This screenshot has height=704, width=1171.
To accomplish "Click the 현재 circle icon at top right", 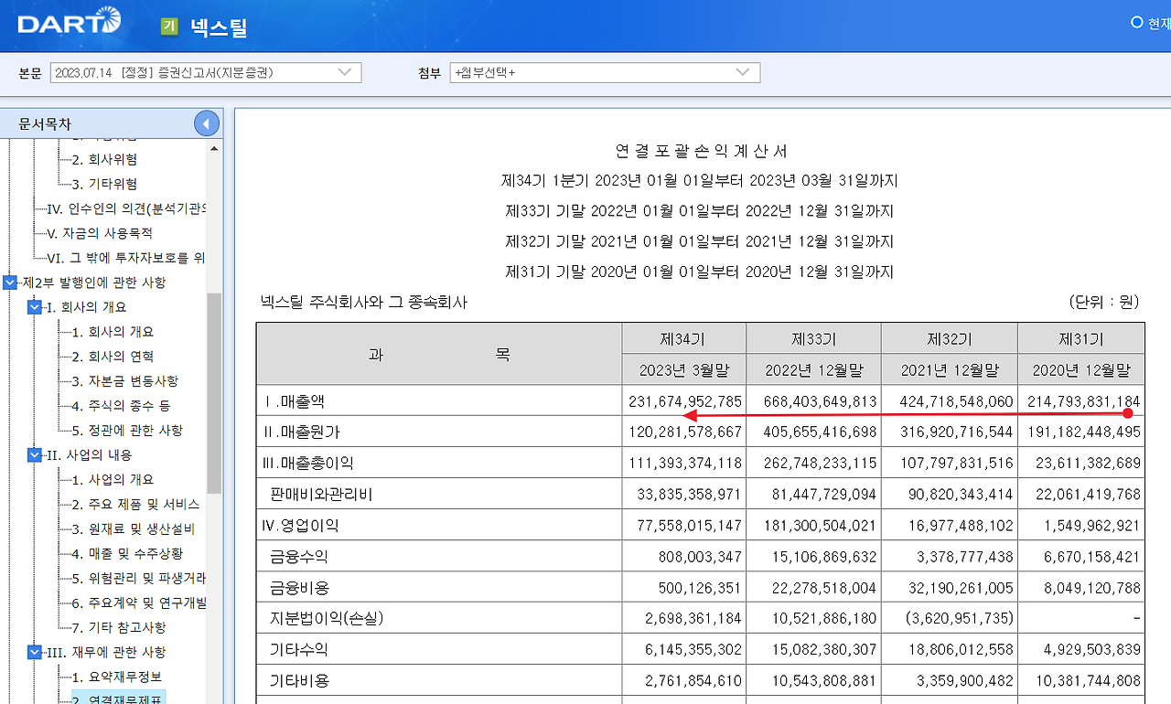I will 1137,22.
